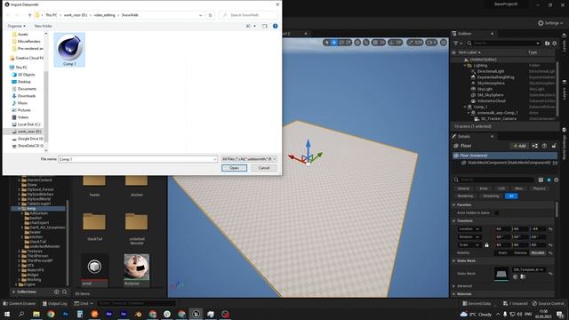Switch to the Physics filter in Details
This screenshot has width=569, height=320.
click(539, 188)
